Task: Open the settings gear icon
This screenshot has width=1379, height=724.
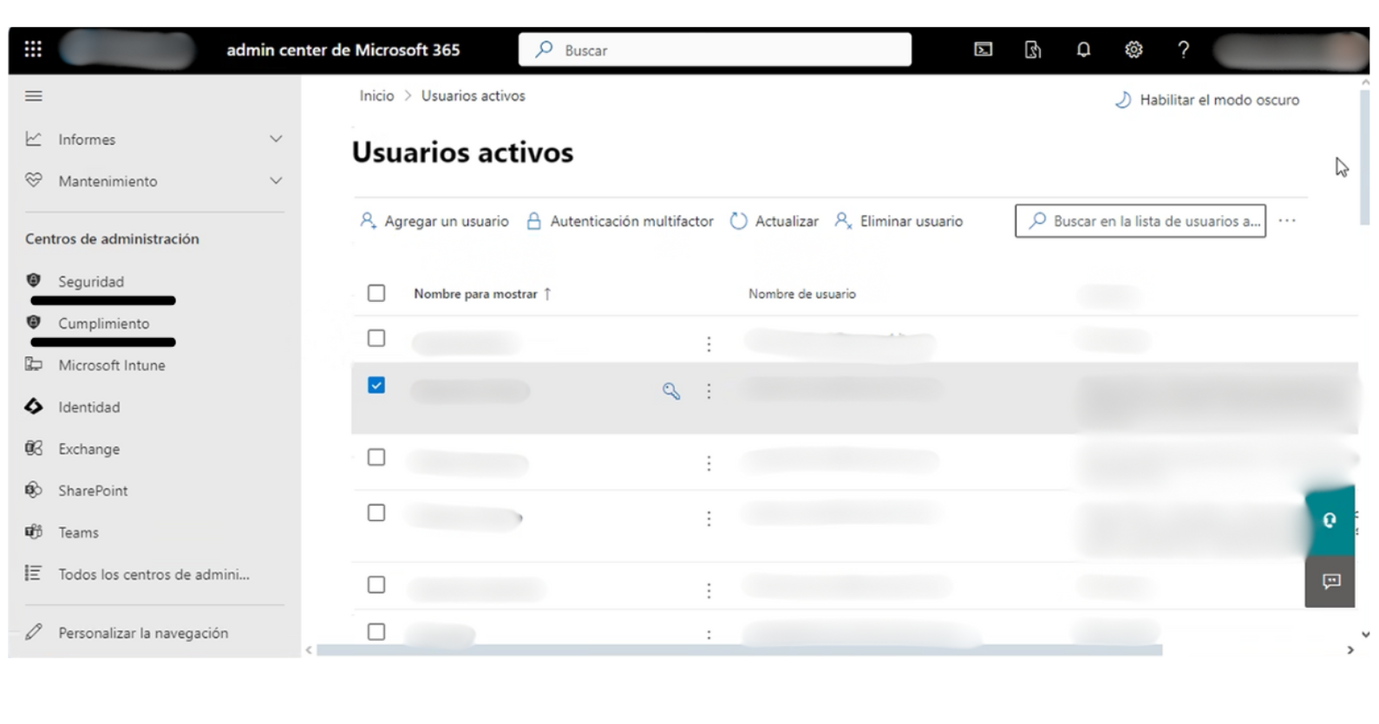Action: point(1134,49)
